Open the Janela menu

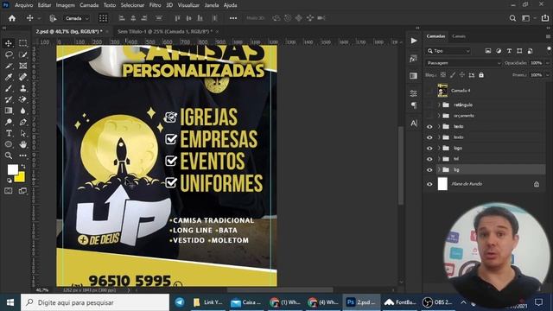click(x=211, y=5)
